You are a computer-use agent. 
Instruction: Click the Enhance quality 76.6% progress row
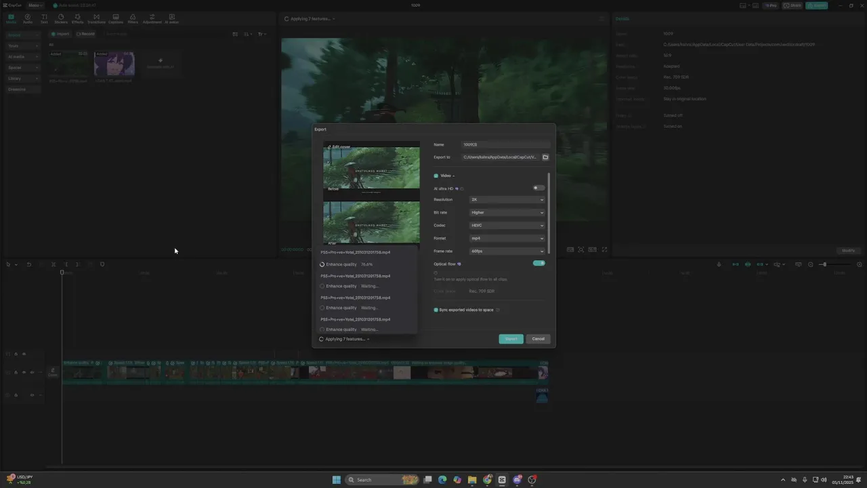(x=367, y=264)
